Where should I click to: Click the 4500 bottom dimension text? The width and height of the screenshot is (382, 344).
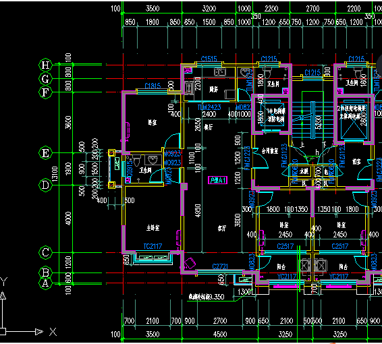pos(220,334)
